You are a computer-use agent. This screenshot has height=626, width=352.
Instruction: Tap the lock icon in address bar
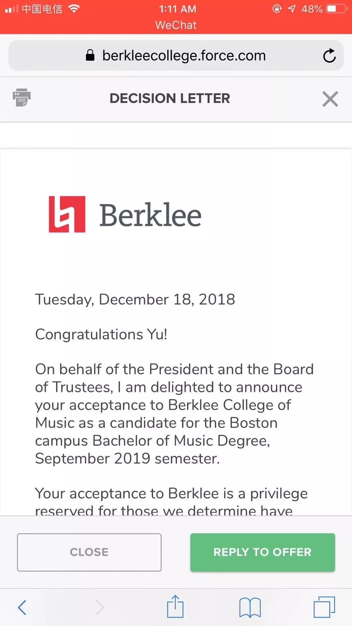(x=90, y=55)
